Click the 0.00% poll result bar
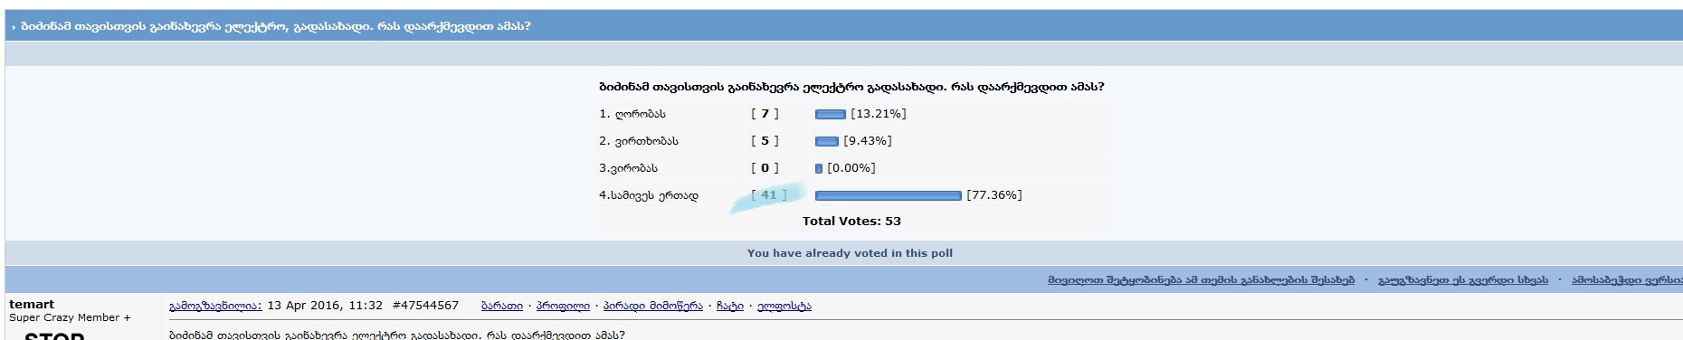The image size is (1683, 340). (x=819, y=168)
